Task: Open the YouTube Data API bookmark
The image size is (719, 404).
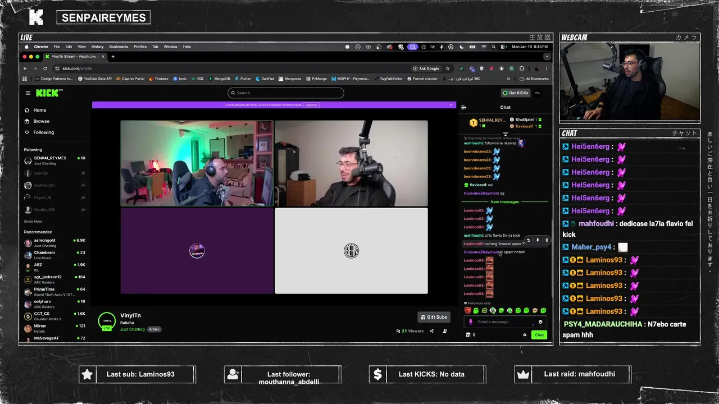Action: (x=94, y=79)
